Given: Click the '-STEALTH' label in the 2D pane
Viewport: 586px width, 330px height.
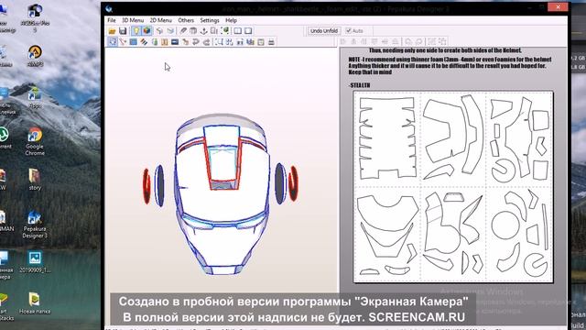Looking at the screenshot, I should (359, 85).
